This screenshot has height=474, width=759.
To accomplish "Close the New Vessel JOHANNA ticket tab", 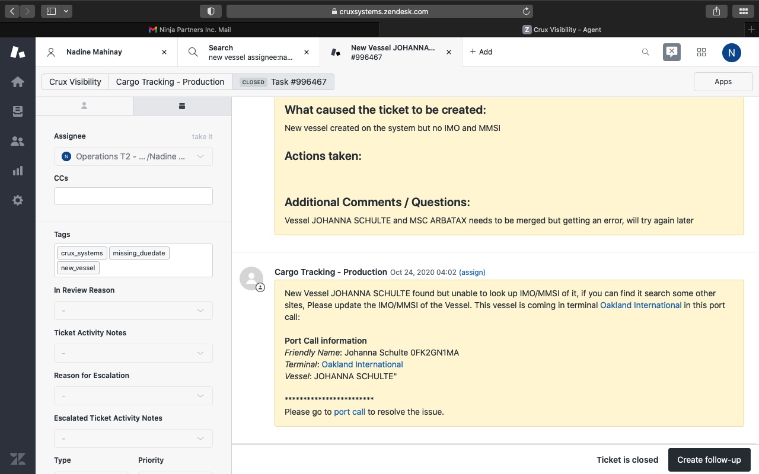I will click(449, 52).
